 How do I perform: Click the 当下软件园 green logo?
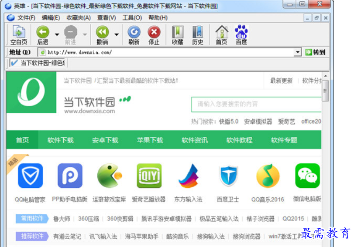coord(31,92)
